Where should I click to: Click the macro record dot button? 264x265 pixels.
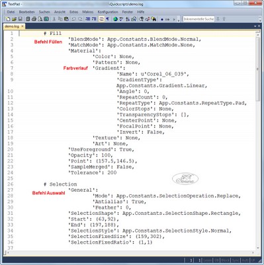click(162, 19)
